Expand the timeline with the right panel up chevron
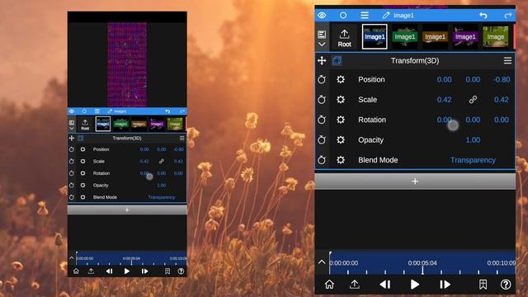This screenshot has height=297, width=528. 322,262
